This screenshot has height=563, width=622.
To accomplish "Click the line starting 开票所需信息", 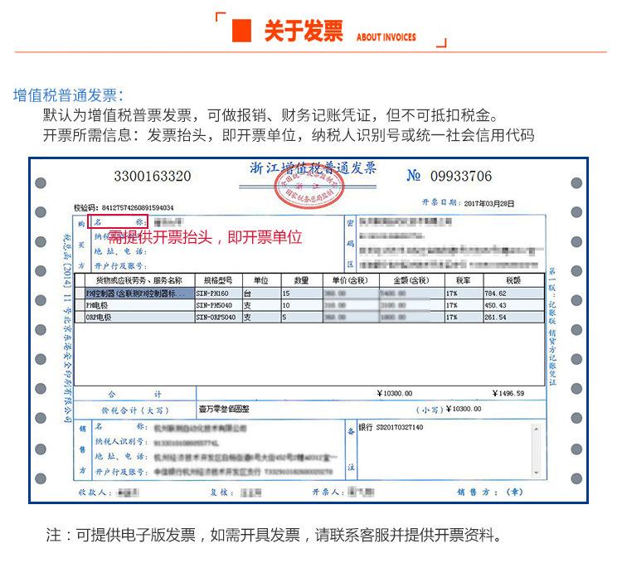I will (289, 135).
